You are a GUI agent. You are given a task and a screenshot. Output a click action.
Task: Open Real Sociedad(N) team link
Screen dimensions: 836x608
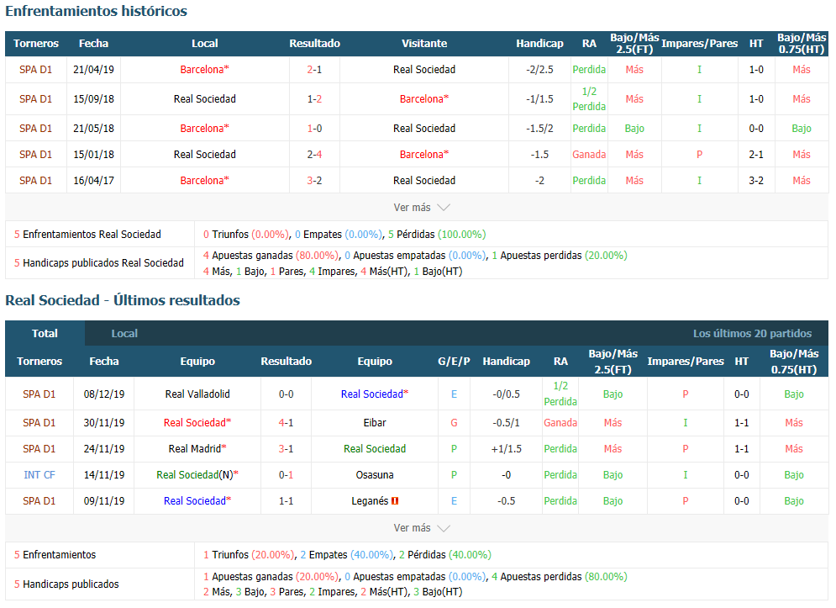[197, 475]
